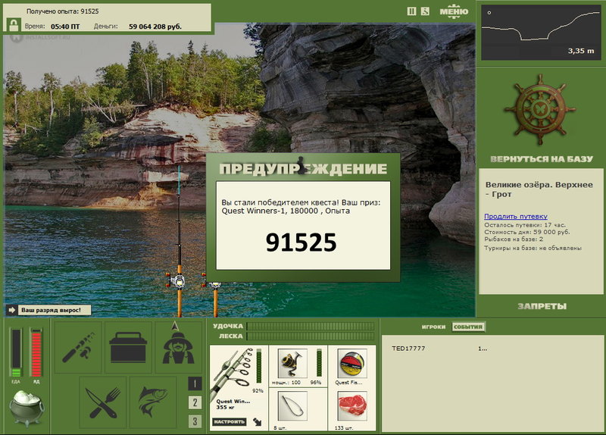Open the fishing rod tackle panel
The image size is (606, 435).
79,347
